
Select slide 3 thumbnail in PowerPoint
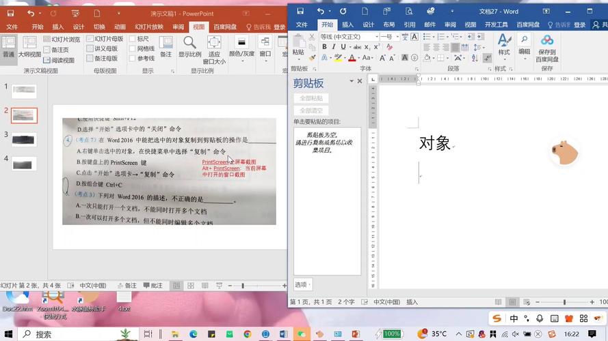25,138
